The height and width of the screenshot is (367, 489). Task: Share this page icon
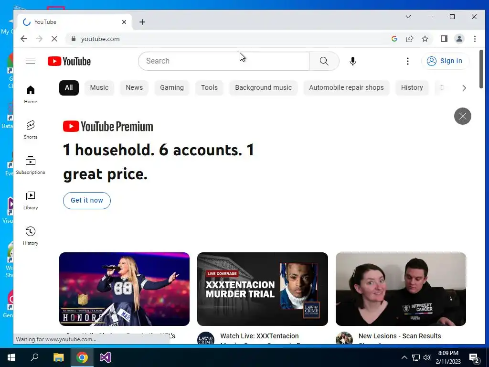click(x=409, y=39)
